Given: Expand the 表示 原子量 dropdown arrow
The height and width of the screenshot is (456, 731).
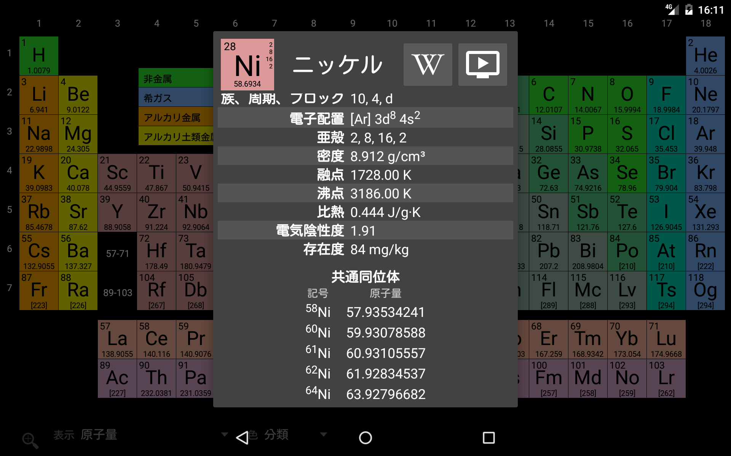Looking at the screenshot, I should [x=225, y=434].
